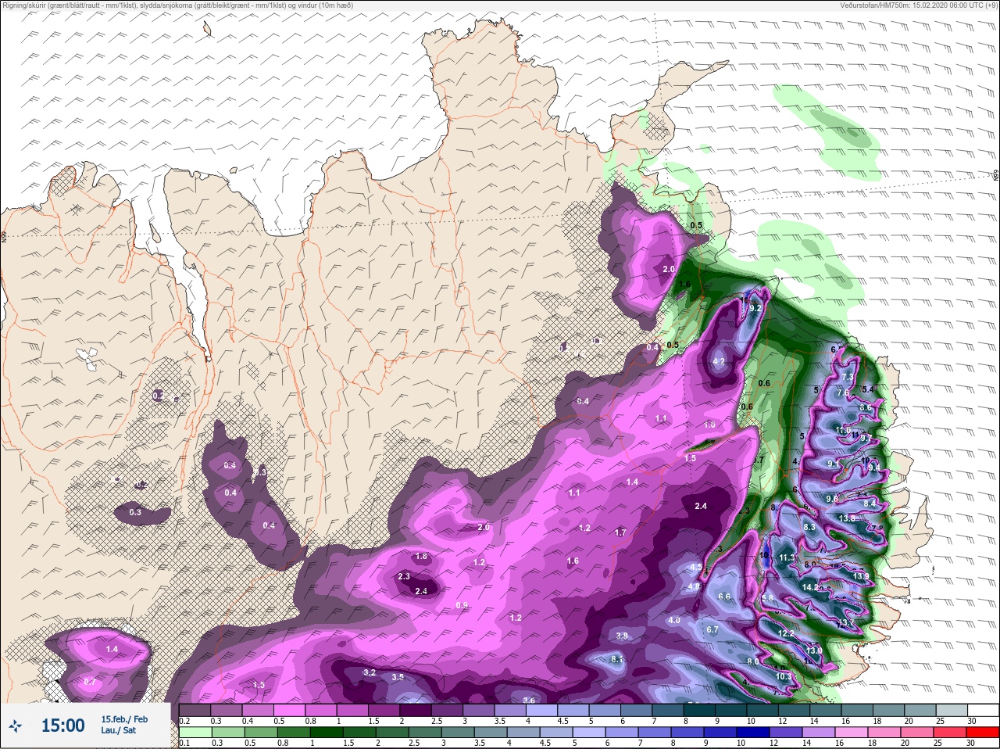Click the 9.6 precipitation value on the map

(x=831, y=499)
